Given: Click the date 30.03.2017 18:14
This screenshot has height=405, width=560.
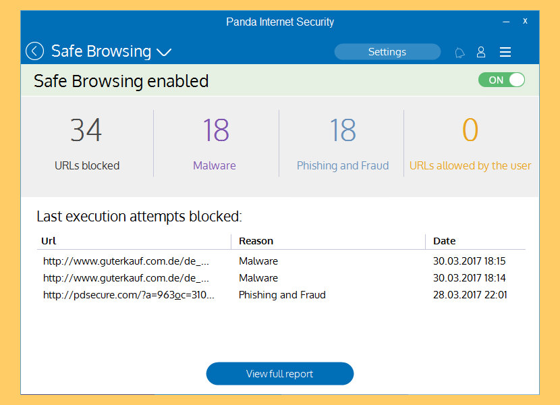Looking at the screenshot, I should [x=470, y=277].
